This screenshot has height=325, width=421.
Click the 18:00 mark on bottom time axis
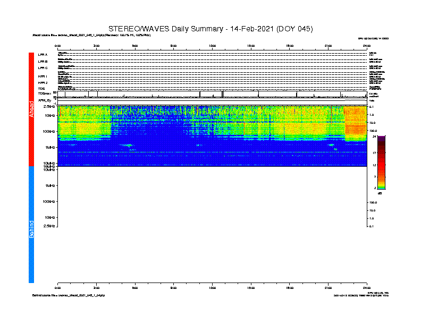[289, 288]
